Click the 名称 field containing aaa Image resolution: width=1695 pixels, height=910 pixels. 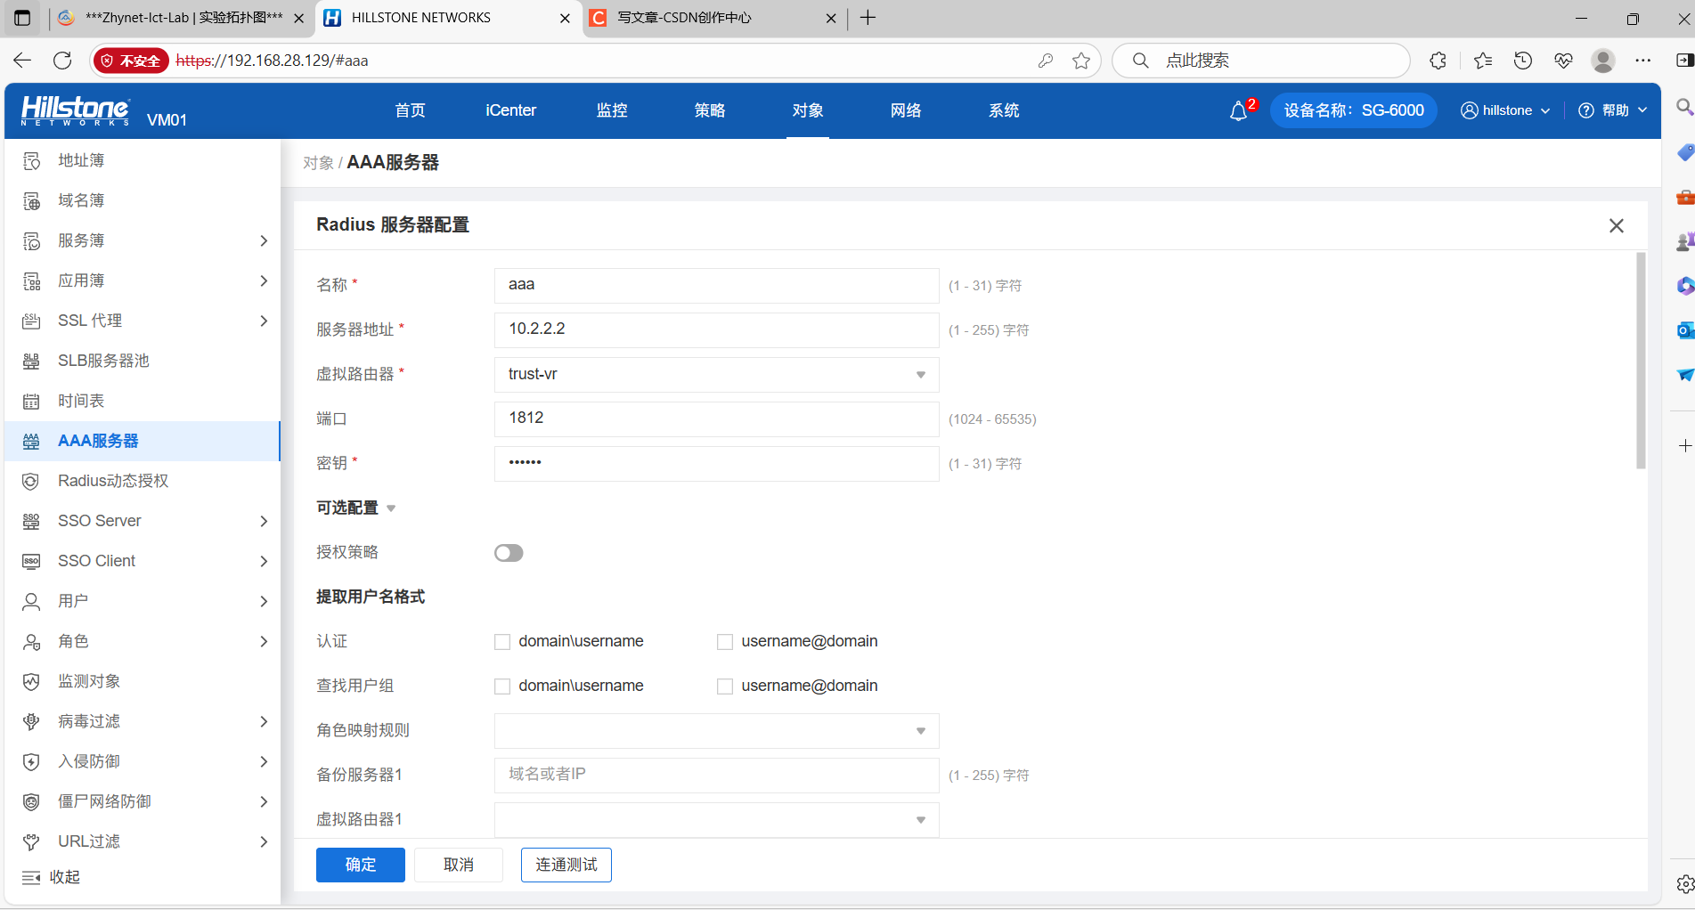[717, 286]
